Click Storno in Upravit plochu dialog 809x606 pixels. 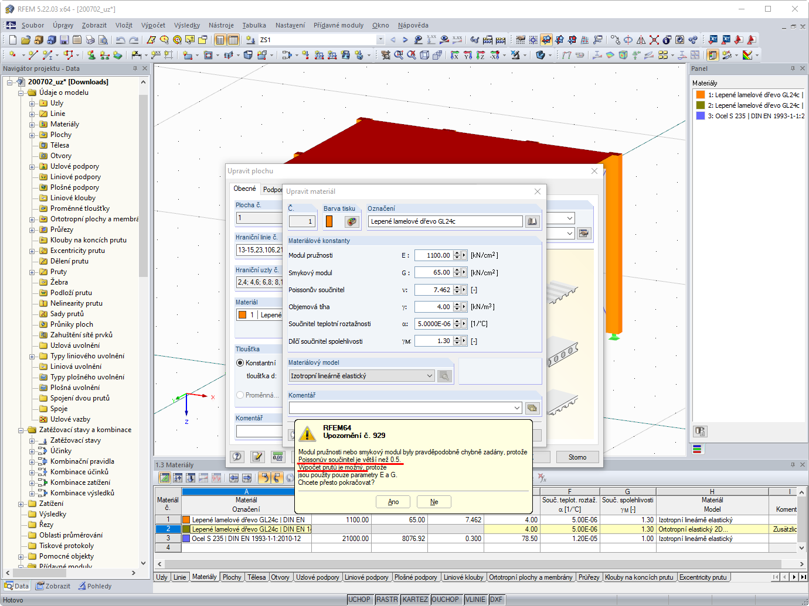pyautogui.click(x=577, y=457)
